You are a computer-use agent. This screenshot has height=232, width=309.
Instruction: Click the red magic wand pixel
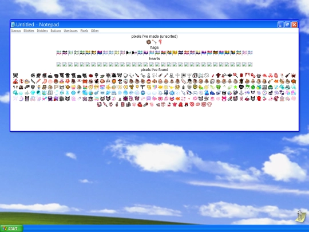[235, 76]
